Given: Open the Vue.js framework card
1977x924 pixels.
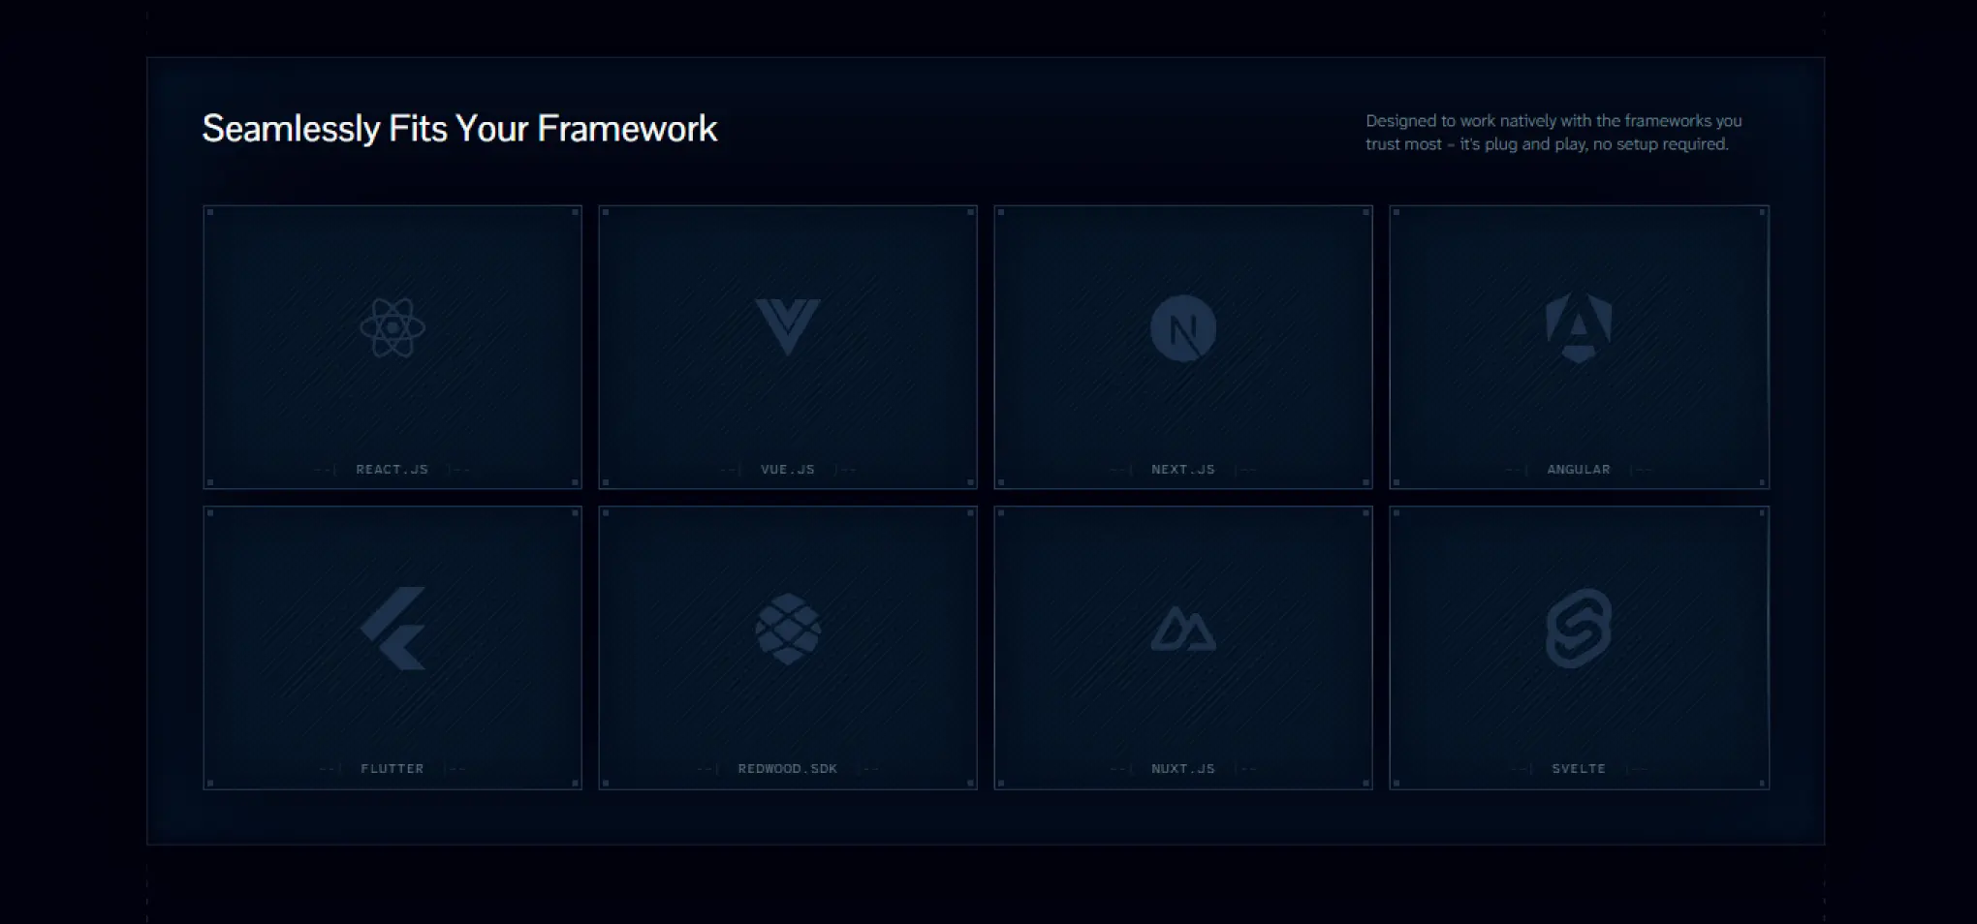Looking at the screenshot, I should point(787,346).
